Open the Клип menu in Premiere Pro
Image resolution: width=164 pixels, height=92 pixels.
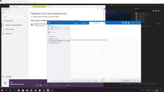(x=11, y=3)
